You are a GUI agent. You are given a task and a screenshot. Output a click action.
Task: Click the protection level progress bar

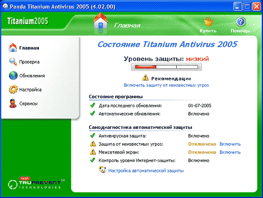[166, 67]
